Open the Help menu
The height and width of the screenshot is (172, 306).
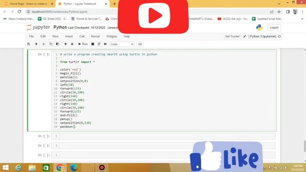pos(127,36)
